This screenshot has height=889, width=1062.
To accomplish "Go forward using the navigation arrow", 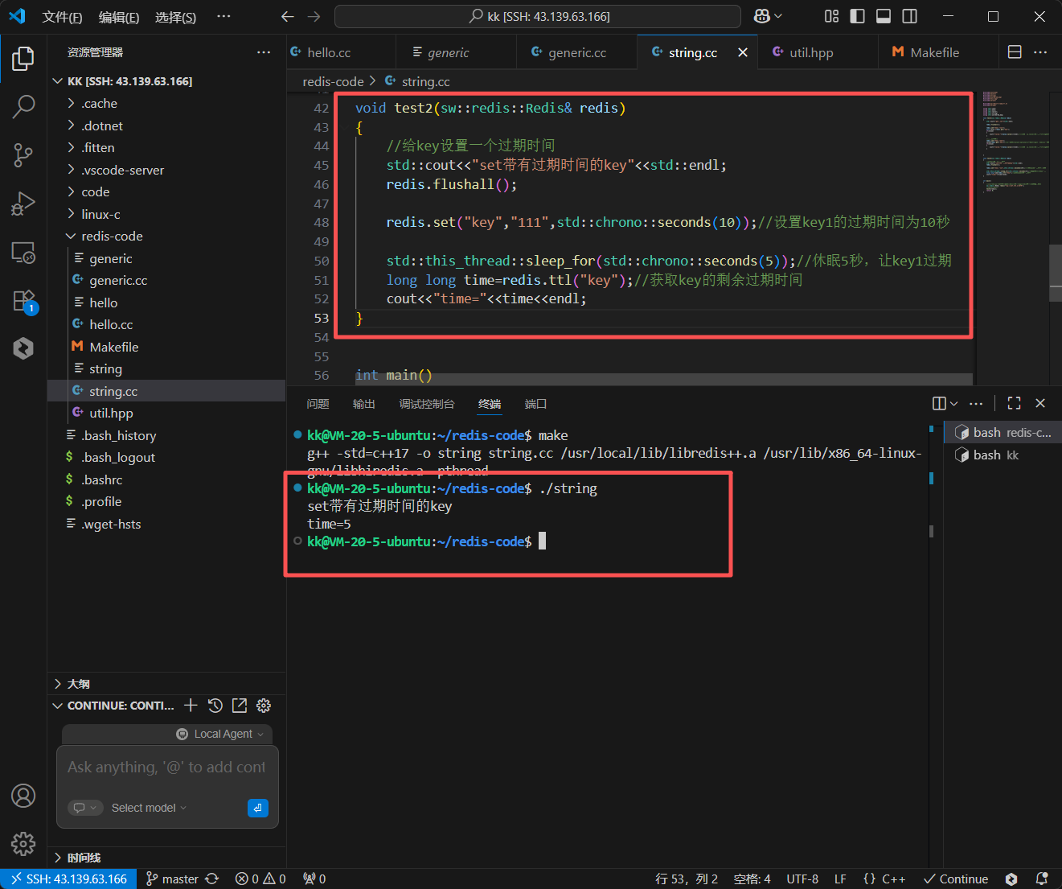I will (x=314, y=16).
